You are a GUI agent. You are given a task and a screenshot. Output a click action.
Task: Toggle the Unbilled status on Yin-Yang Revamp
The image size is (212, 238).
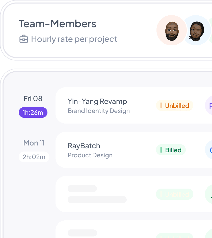(175, 106)
